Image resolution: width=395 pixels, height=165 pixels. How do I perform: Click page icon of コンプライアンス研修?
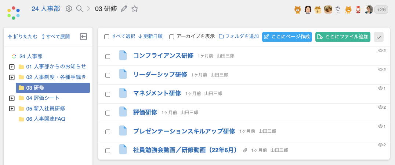click(123, 55)
